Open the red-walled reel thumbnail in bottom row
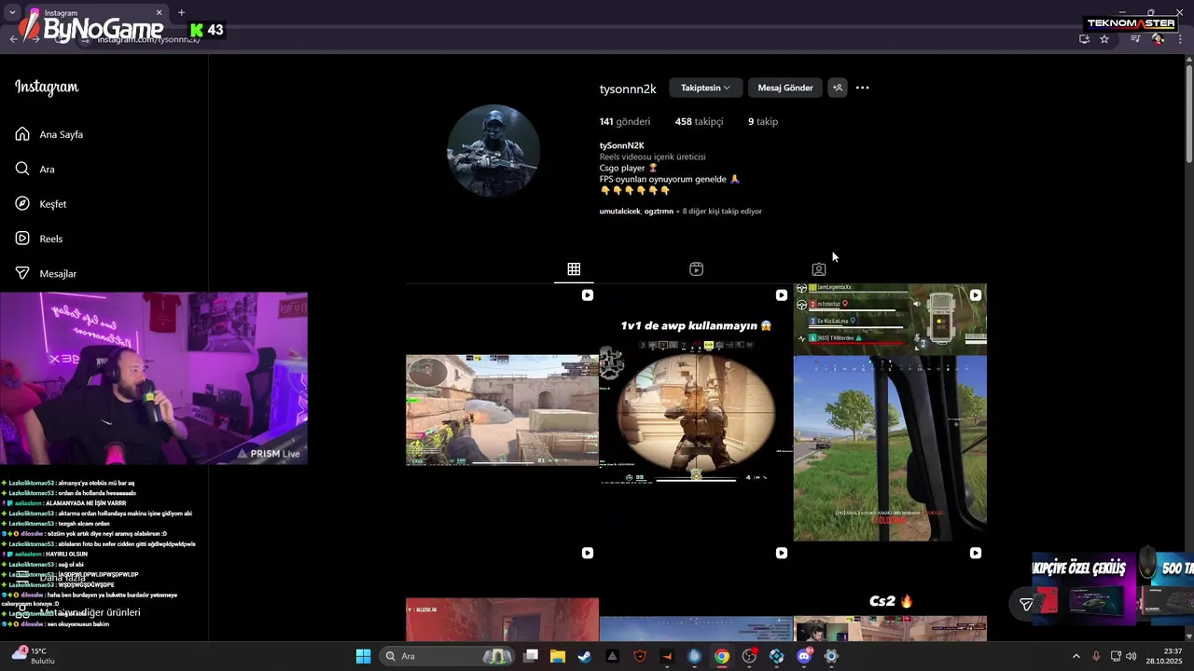Screen dimensions: 1194x671 point(502,592)
